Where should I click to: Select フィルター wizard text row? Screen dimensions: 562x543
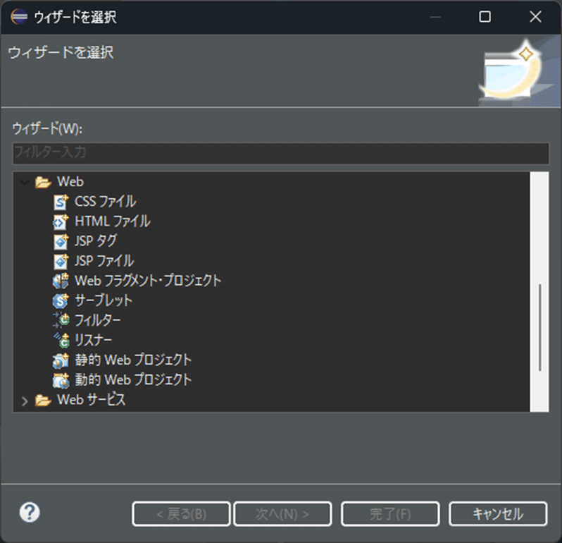click(97, 320)
